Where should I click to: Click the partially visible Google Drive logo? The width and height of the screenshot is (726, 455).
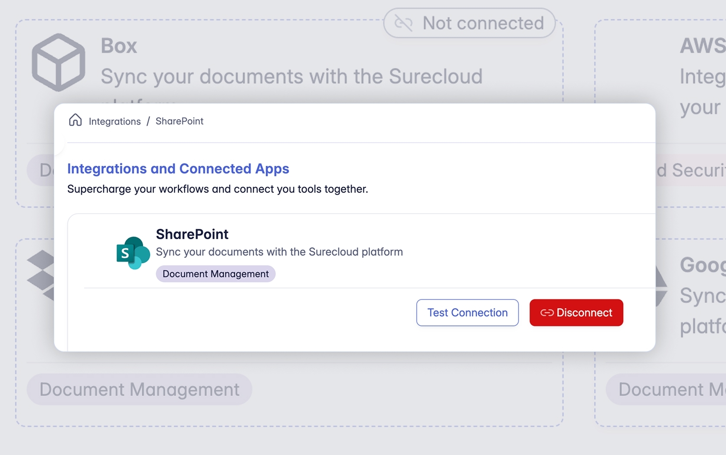(661, 286)
